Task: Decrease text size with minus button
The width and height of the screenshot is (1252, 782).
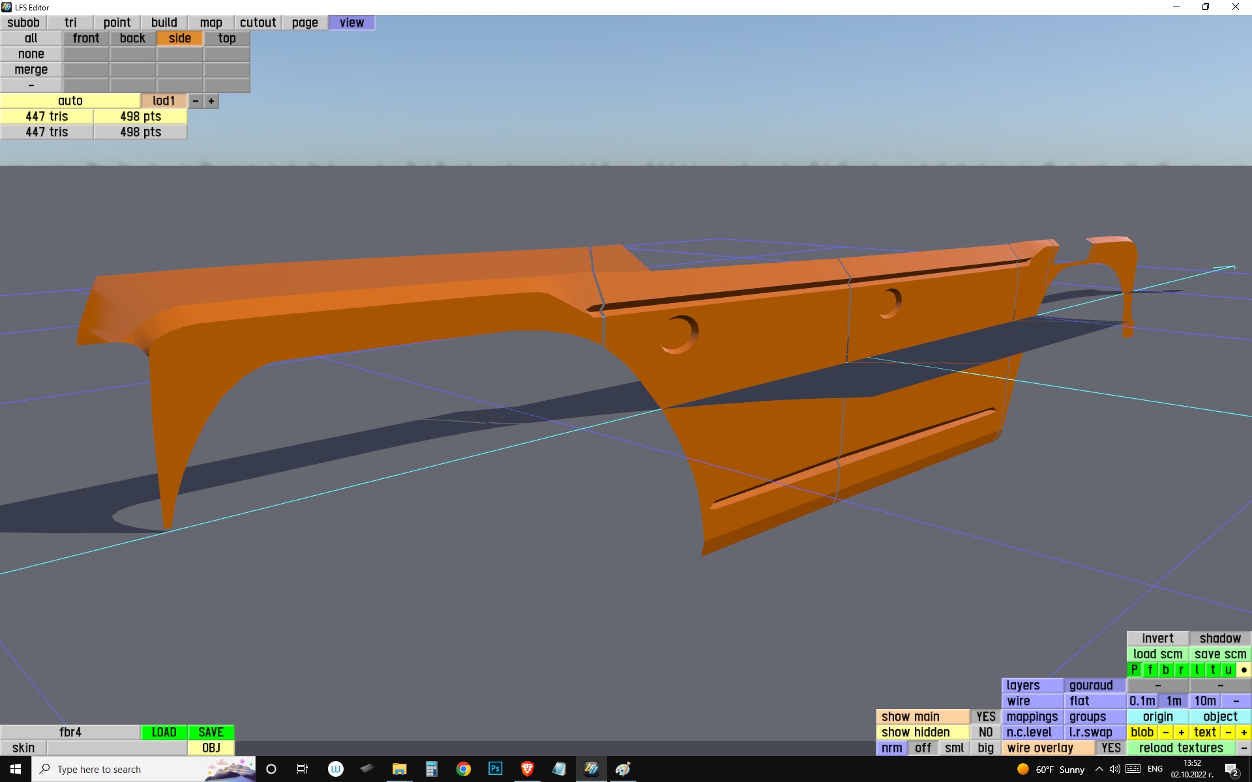Action: point(1228,732)
